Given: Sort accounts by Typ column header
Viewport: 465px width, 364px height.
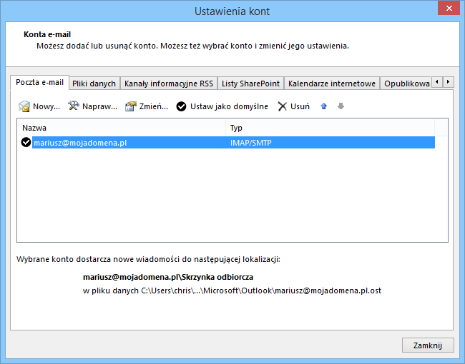Looking at the screenshot, I should click(x=329, y=128).
